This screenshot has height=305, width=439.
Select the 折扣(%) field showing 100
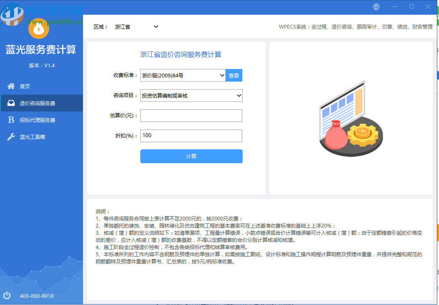190,136
